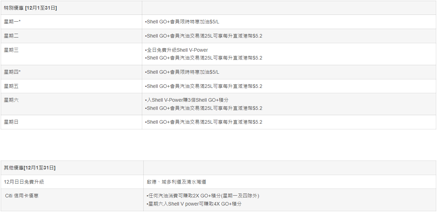Select the 星期三 row label
This screenshot has width=438, height=213.
tap(11, 50)
